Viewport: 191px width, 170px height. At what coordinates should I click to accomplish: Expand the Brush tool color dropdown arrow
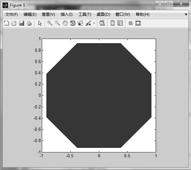(94, 24)
